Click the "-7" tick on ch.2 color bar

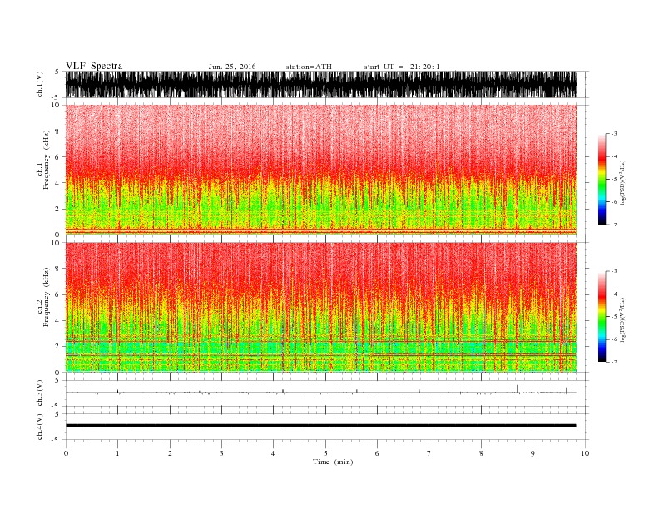click(613, 362)
